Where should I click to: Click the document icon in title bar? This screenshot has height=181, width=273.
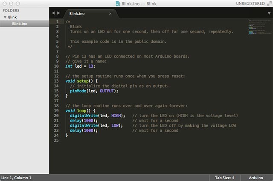tap(118, 3)
